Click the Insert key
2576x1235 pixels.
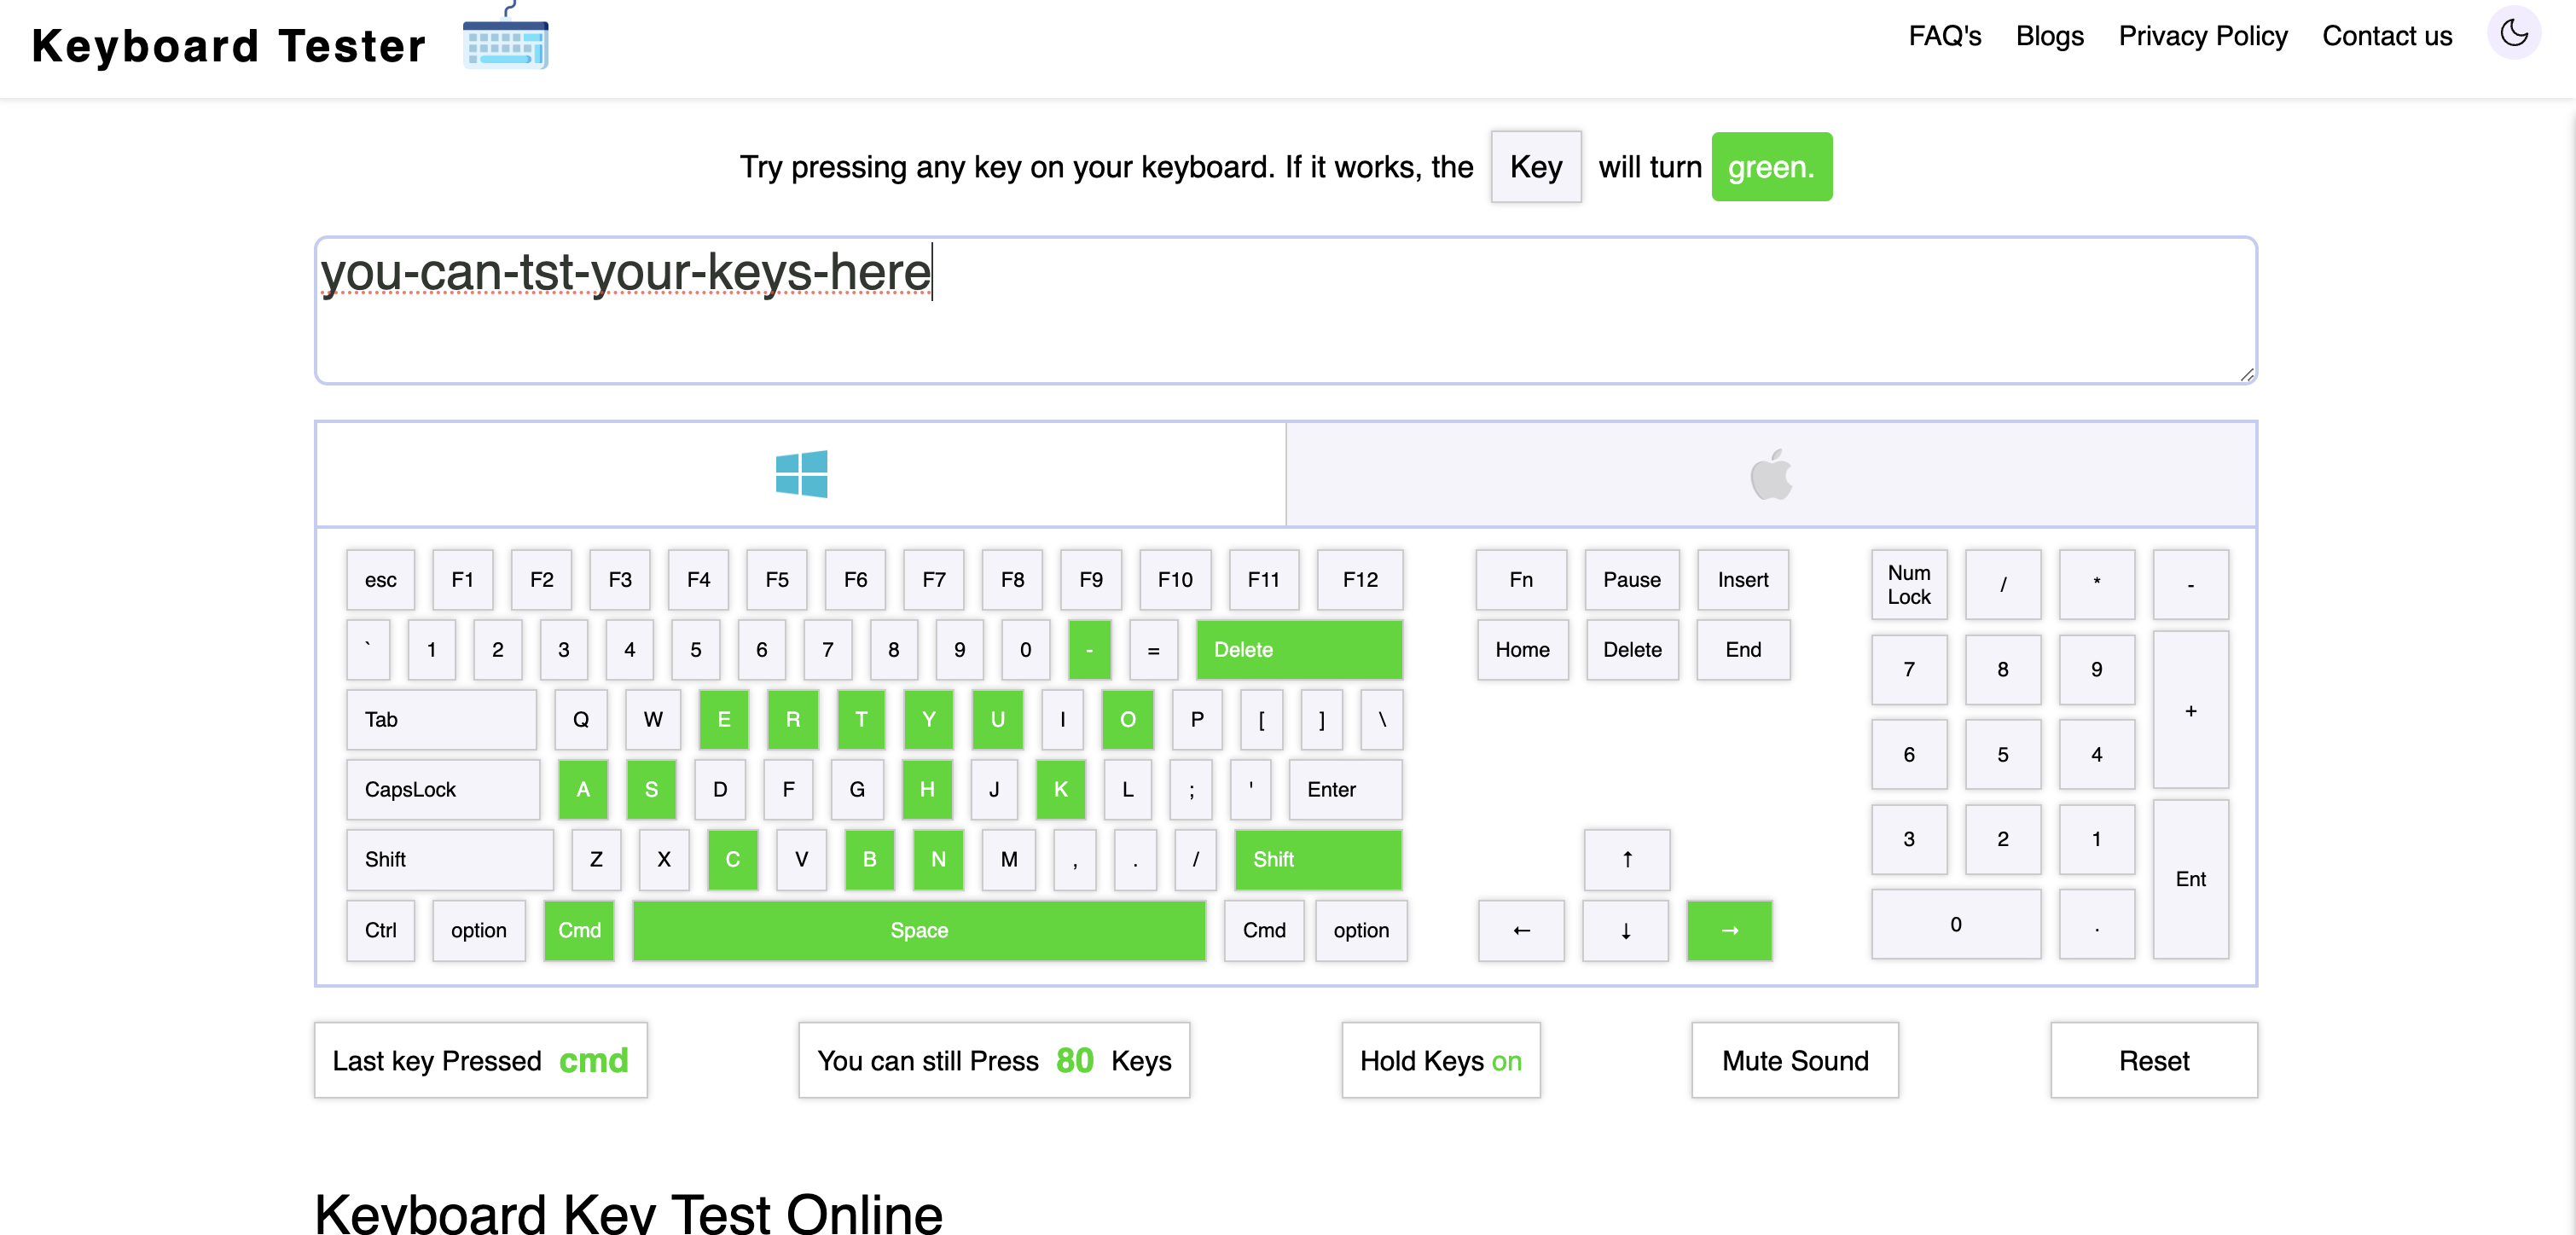click(x=1743, y=580)
